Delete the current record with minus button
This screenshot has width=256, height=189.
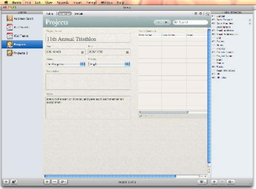point(54,182)
